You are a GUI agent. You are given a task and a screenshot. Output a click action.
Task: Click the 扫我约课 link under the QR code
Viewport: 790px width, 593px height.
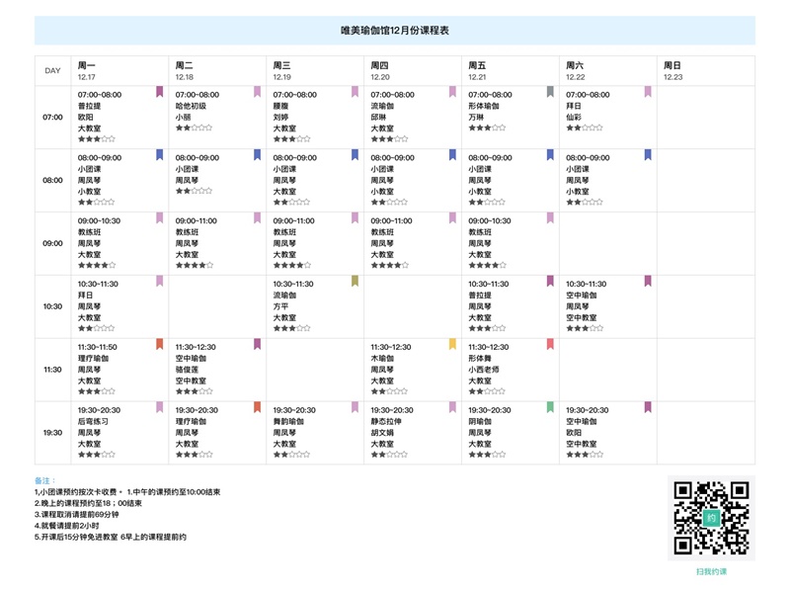pos(711,571)
